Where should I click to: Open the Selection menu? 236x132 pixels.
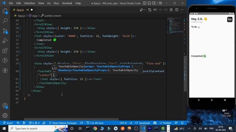tap(29, 3)
